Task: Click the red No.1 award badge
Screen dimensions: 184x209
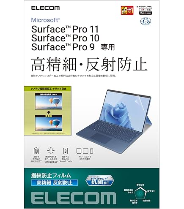Action: (x=127, y=11)
